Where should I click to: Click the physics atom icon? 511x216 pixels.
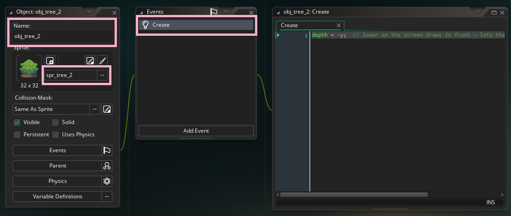[107, 181]
